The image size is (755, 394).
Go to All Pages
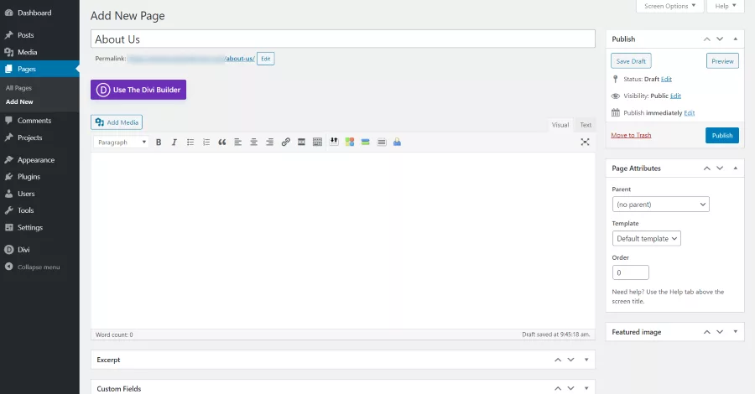18,88
